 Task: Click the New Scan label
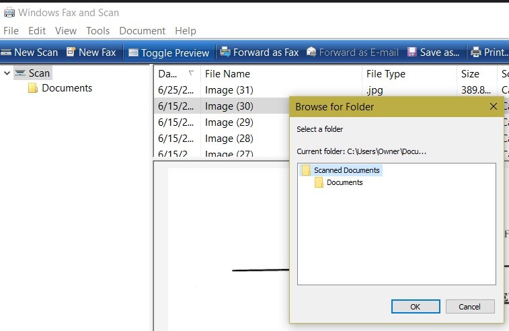pyautogui.click(x=36, y=52)
